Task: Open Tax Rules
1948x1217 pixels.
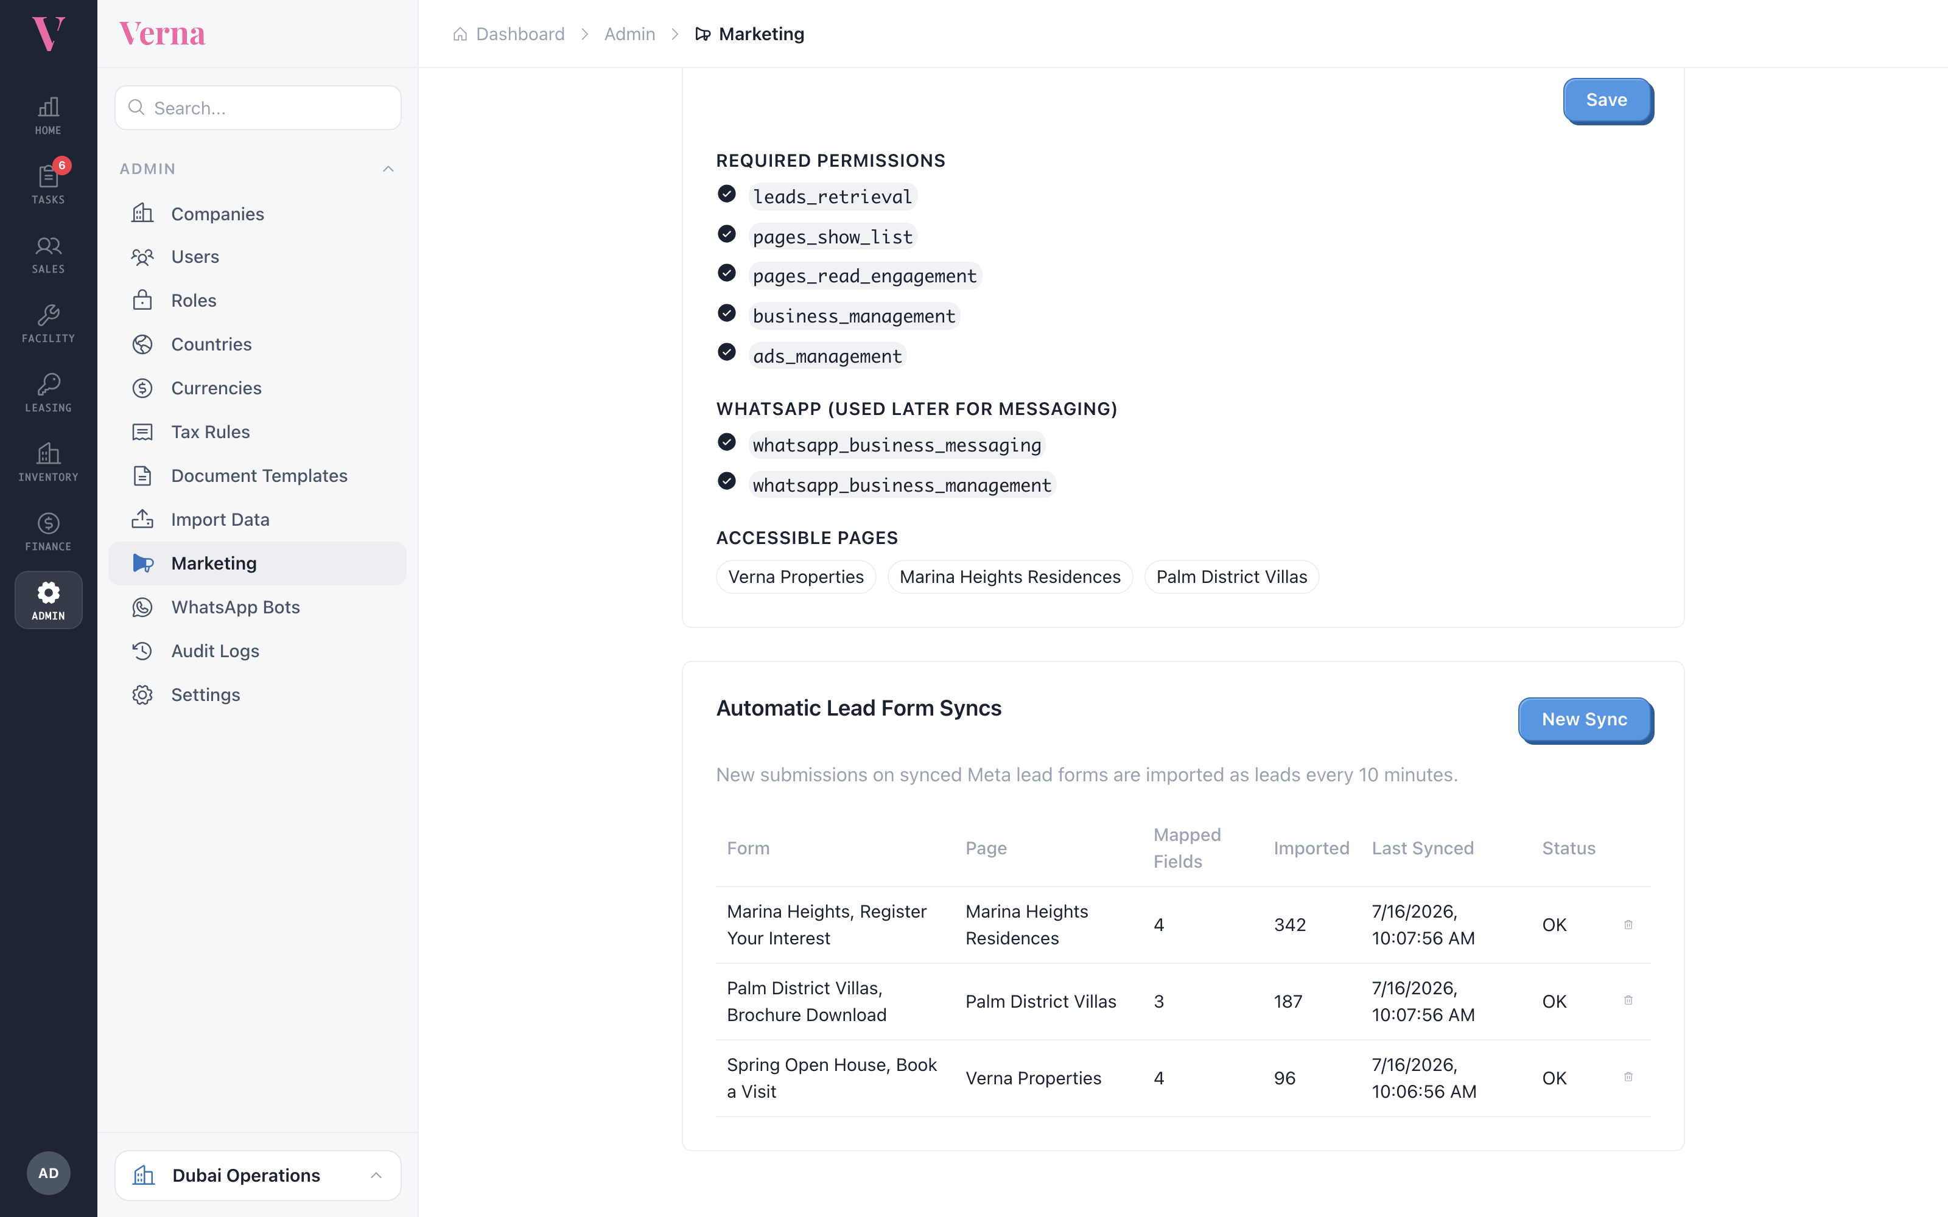Action: (x=258, y=432)
